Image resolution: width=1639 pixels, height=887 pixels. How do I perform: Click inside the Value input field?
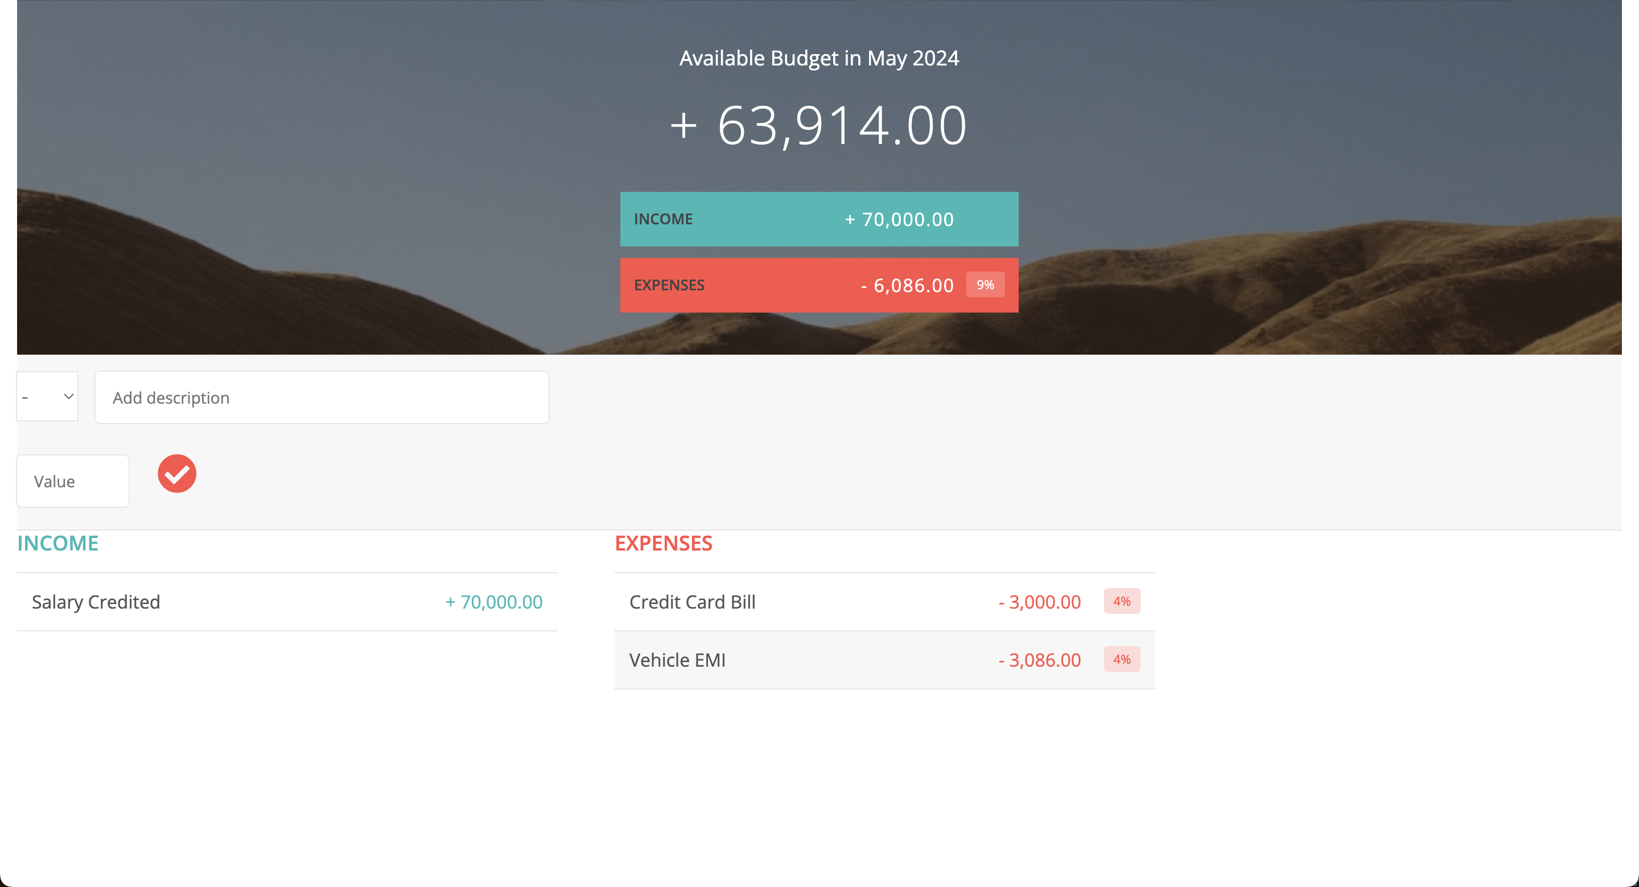[x=72, y=481]
